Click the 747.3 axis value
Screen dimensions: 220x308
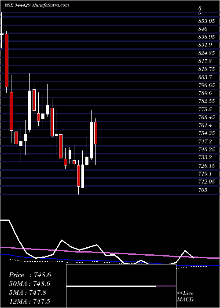[x=205, y=141]
